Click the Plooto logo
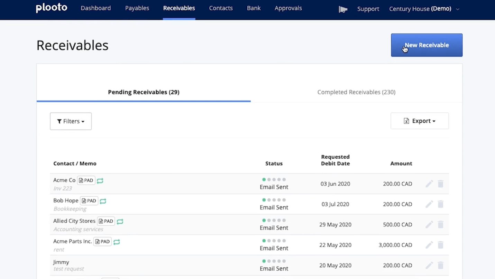 (52, 8)
